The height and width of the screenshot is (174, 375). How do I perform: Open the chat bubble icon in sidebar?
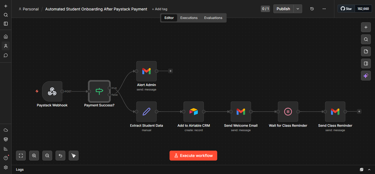pos(6,55)
